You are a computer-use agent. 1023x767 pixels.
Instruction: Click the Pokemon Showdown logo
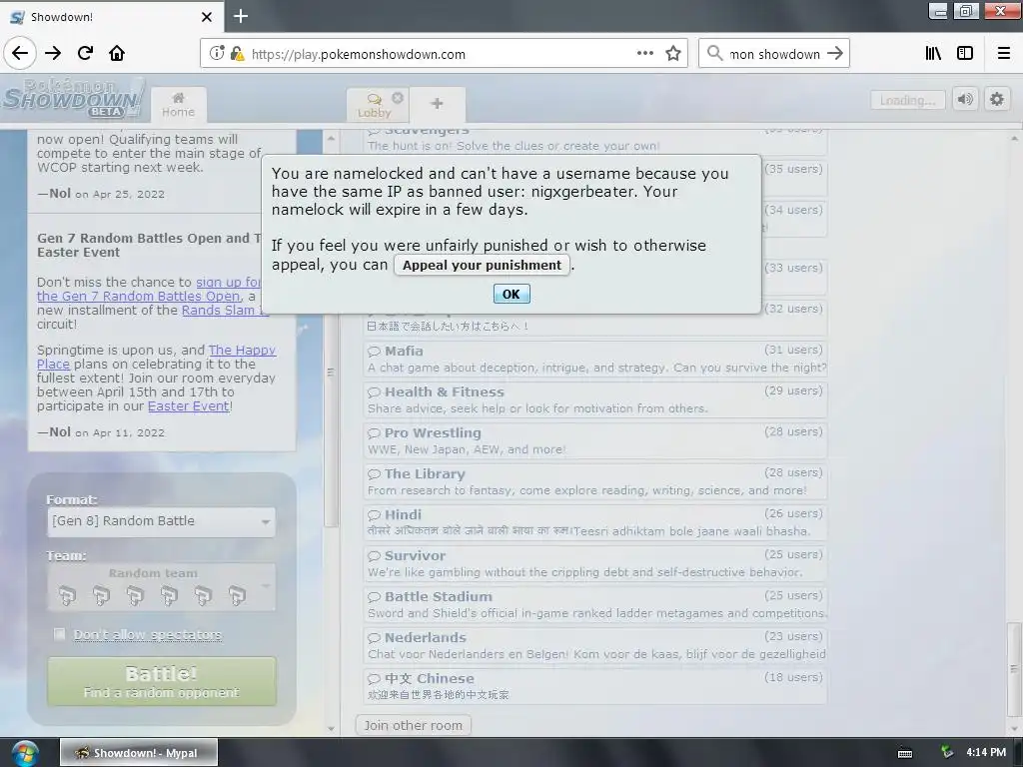coord(73,98)
